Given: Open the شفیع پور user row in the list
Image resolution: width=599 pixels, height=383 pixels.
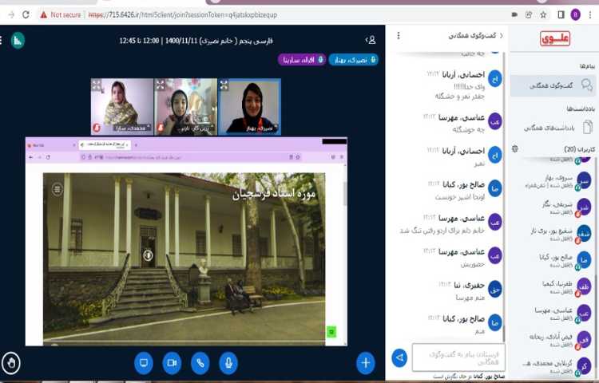Looking at the screenshot, I should click(553, 234).
